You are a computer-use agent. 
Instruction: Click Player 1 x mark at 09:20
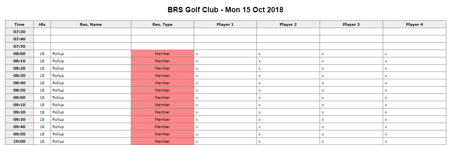point(197,112)
